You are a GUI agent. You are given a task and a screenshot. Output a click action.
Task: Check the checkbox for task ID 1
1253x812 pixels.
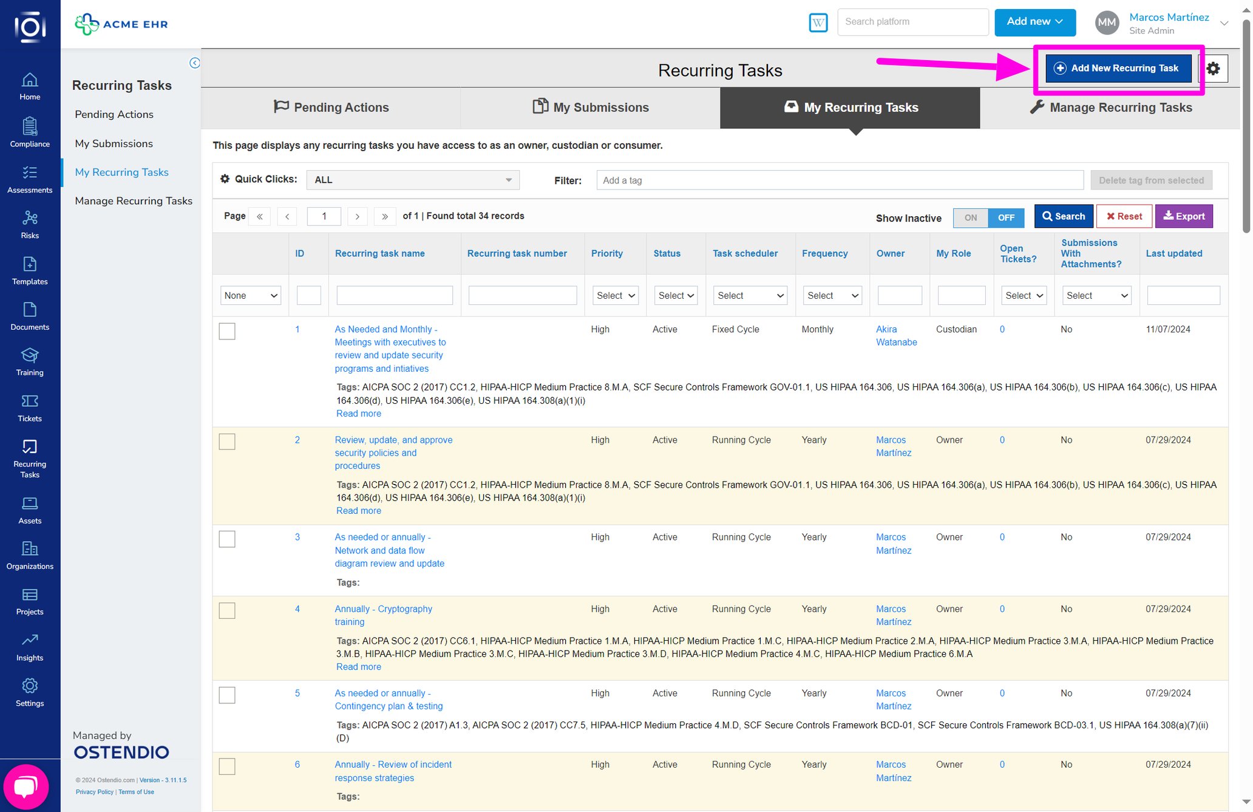(x=226, y=332)
